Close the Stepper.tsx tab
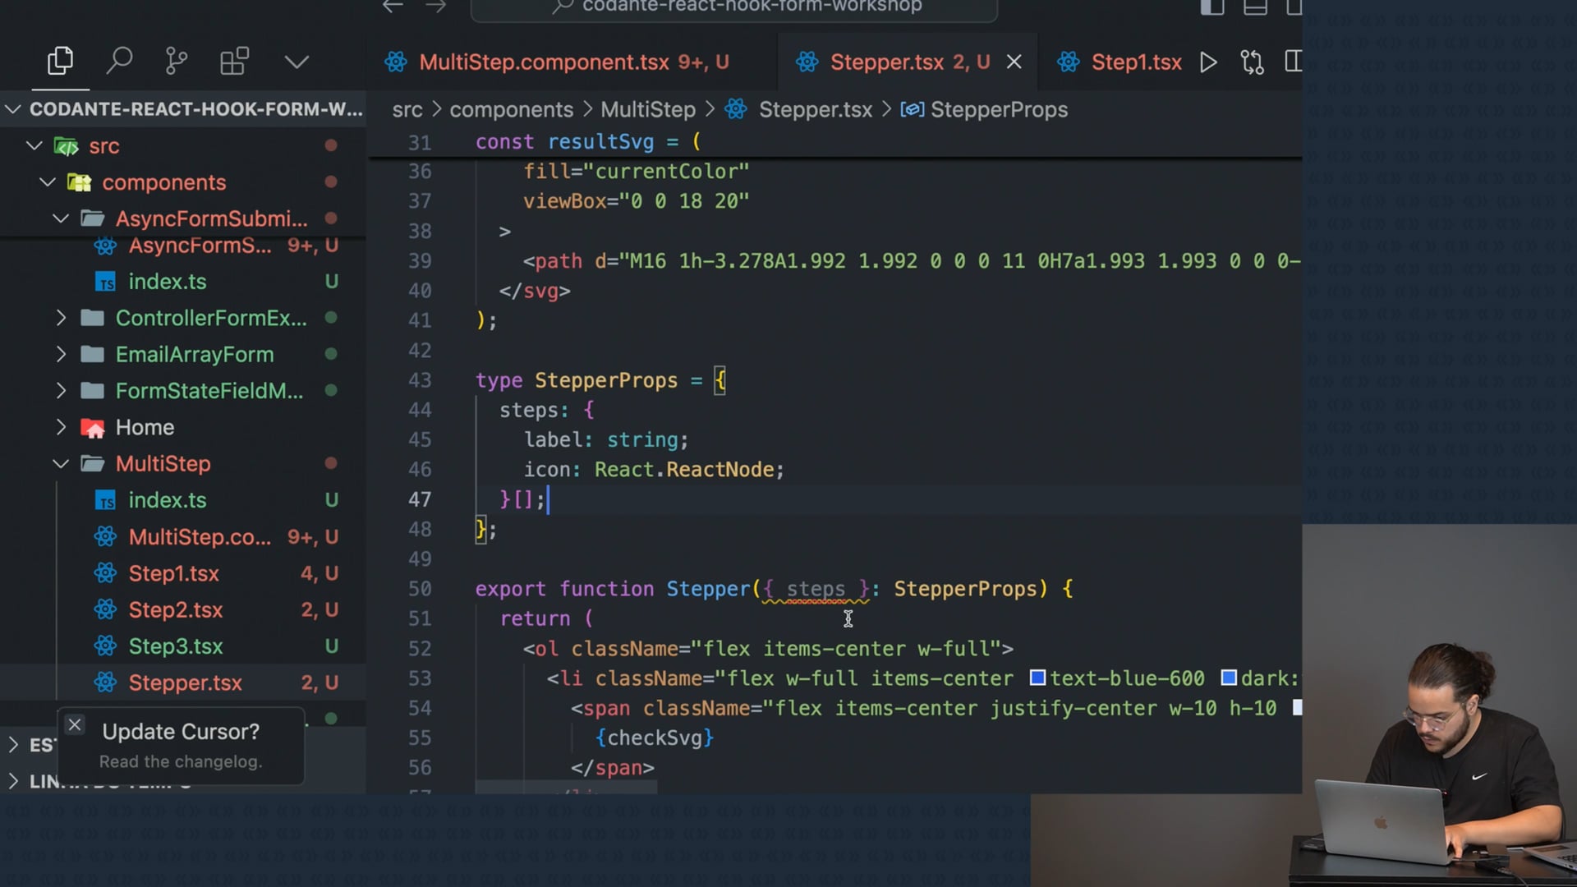Viewport: 1577px width, 887px height. pyautogui.click(x=1014, y=62)
